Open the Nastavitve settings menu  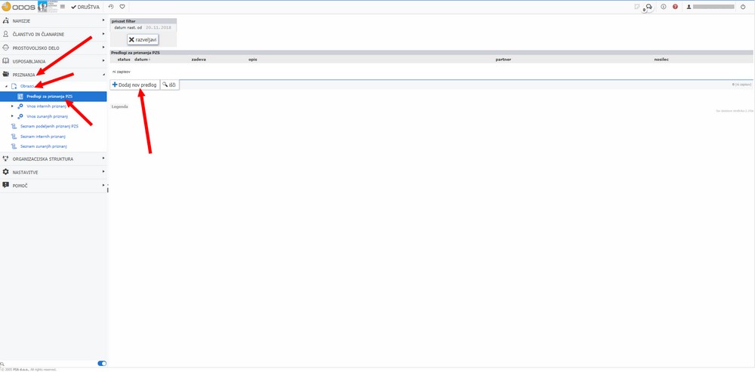click(x=25, y=172)
